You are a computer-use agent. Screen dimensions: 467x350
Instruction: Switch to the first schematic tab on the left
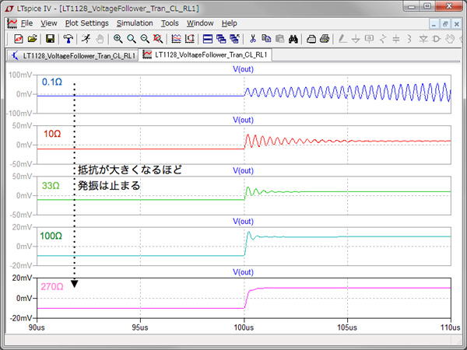[73, 55]
